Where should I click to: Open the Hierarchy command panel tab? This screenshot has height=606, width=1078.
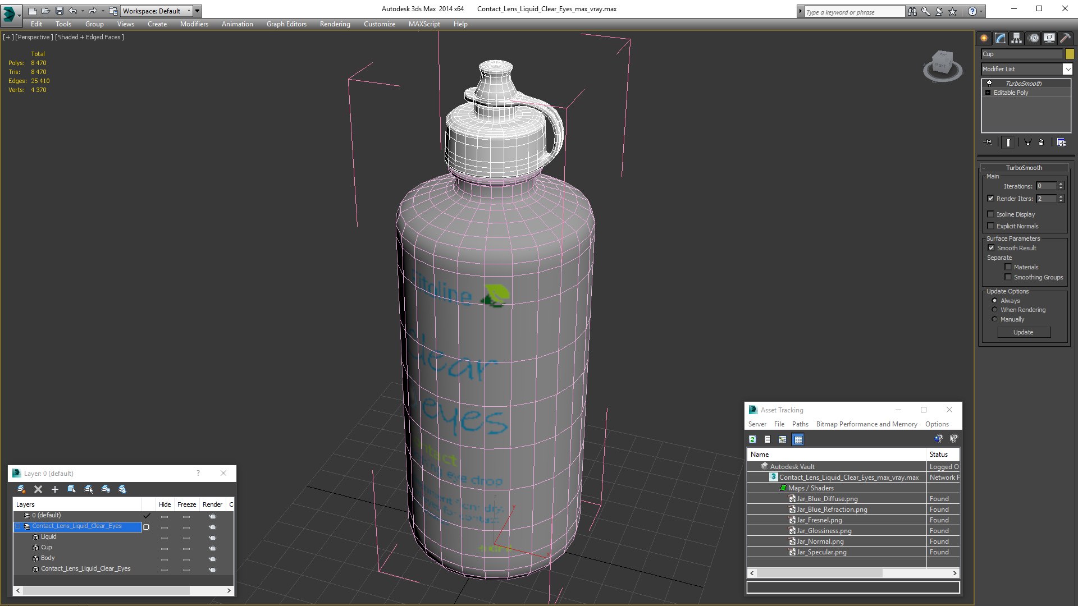click(1017, 38)
